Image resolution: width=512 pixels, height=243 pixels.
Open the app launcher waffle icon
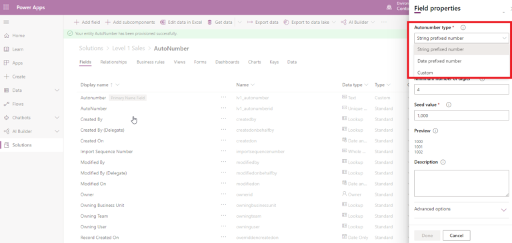point(6,7)
